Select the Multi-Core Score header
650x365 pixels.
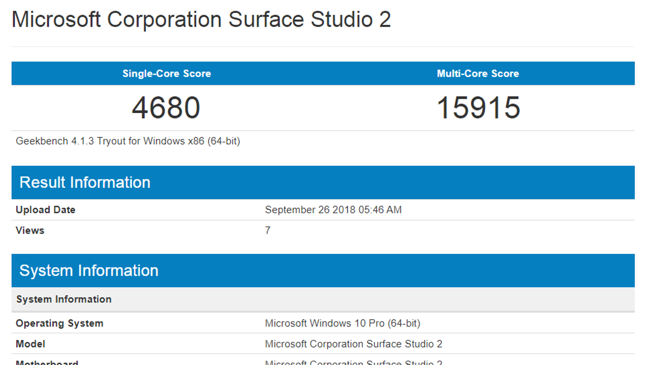(x=478, y=73)
